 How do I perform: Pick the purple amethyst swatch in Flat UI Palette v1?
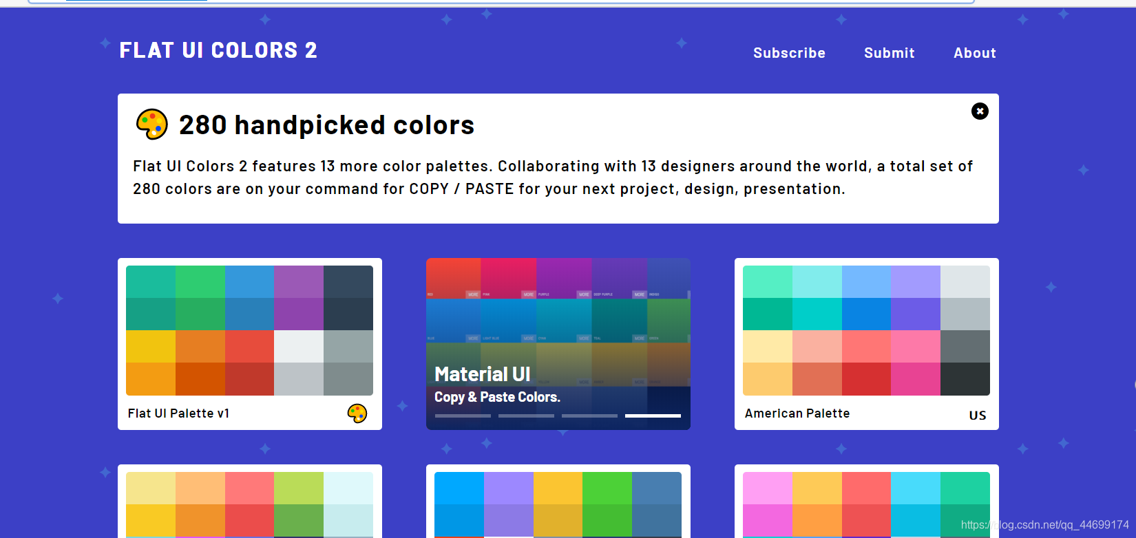click(x=299, y=281)
